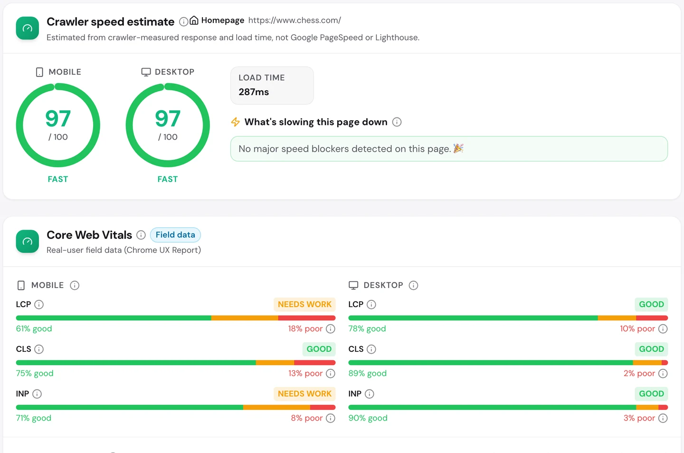Show info for What's slowing this page down
This screenshot has width=684, height=453.
point(397,122)
